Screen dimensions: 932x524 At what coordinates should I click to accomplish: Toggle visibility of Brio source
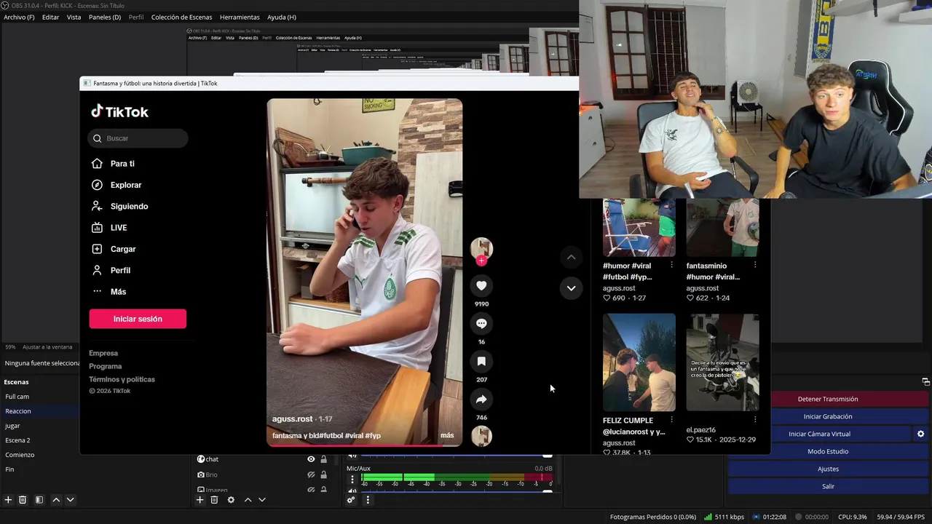(x=311, y=475)
